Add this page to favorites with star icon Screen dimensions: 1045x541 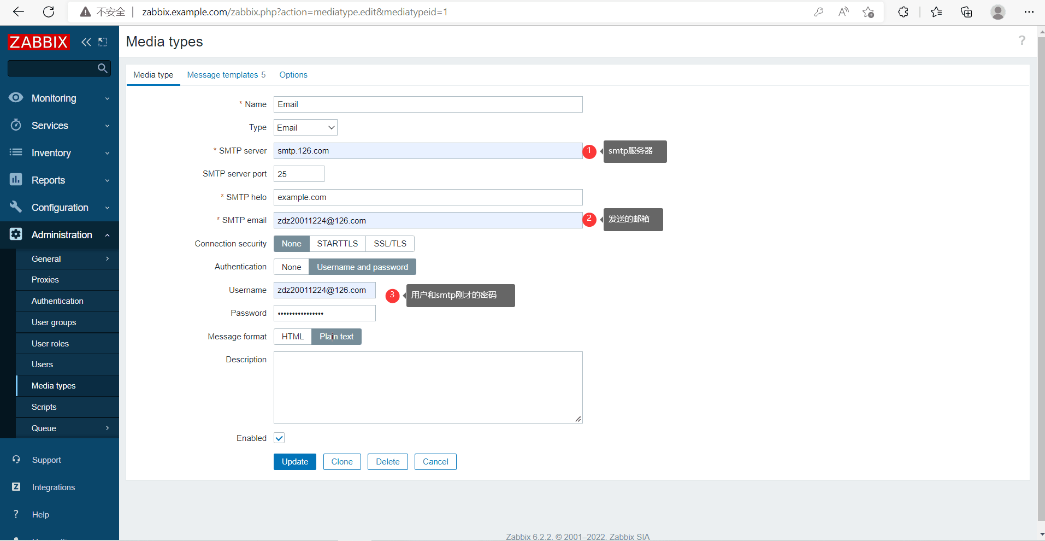pos(868,12)
